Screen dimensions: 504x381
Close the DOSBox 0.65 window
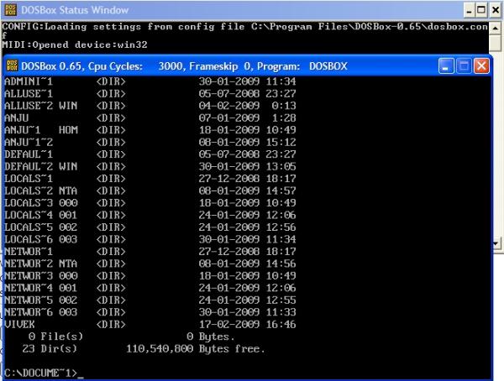coord(481,65)
